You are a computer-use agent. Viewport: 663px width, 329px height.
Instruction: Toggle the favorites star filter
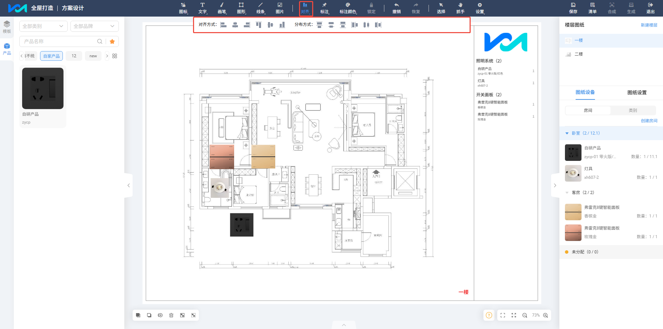(112, 41)
